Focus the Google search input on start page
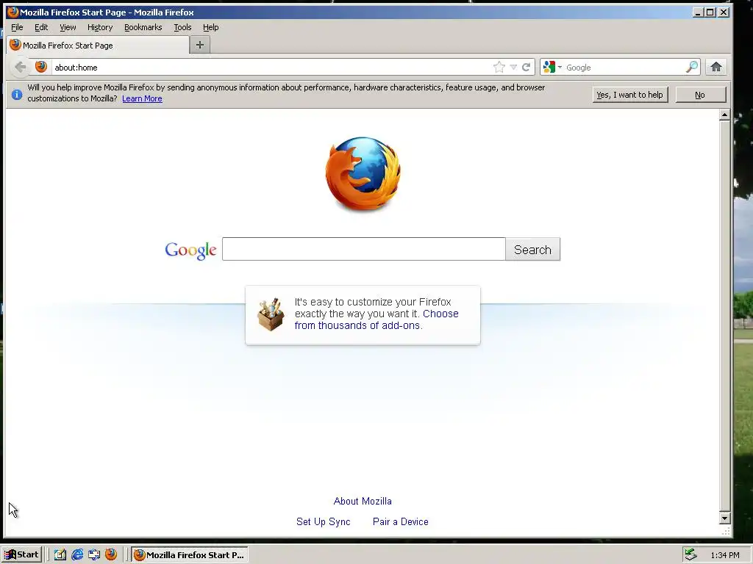This screenshot has height=564, width=753. pyautogui.click(x=364, y=250)
